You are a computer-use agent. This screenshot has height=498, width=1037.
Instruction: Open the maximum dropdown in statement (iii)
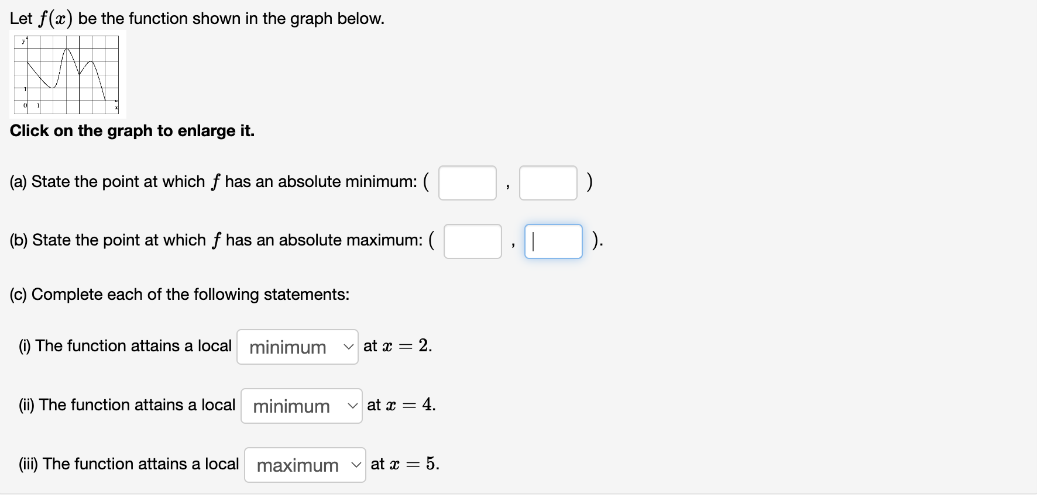(x=305, y=465)
